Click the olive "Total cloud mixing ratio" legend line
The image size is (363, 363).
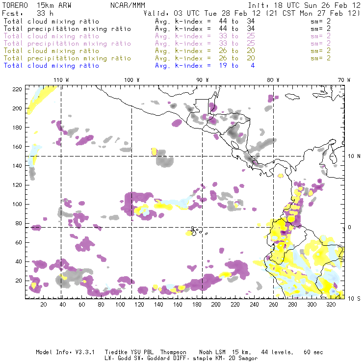52,51
